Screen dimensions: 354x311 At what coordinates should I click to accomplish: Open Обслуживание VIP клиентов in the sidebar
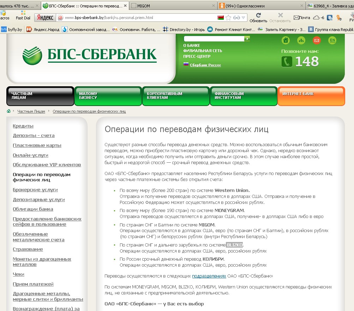47,165
